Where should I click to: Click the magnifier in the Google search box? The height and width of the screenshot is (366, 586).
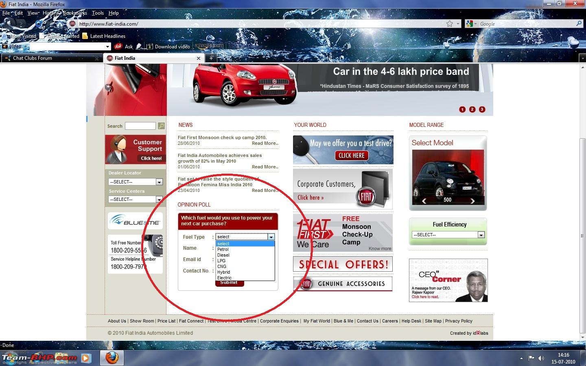pos(579,24)
